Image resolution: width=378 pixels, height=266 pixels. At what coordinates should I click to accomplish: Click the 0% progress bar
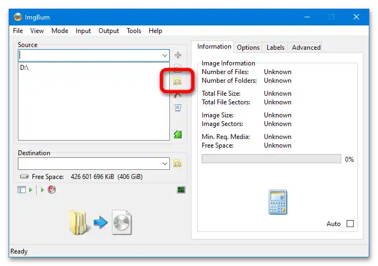271,159
